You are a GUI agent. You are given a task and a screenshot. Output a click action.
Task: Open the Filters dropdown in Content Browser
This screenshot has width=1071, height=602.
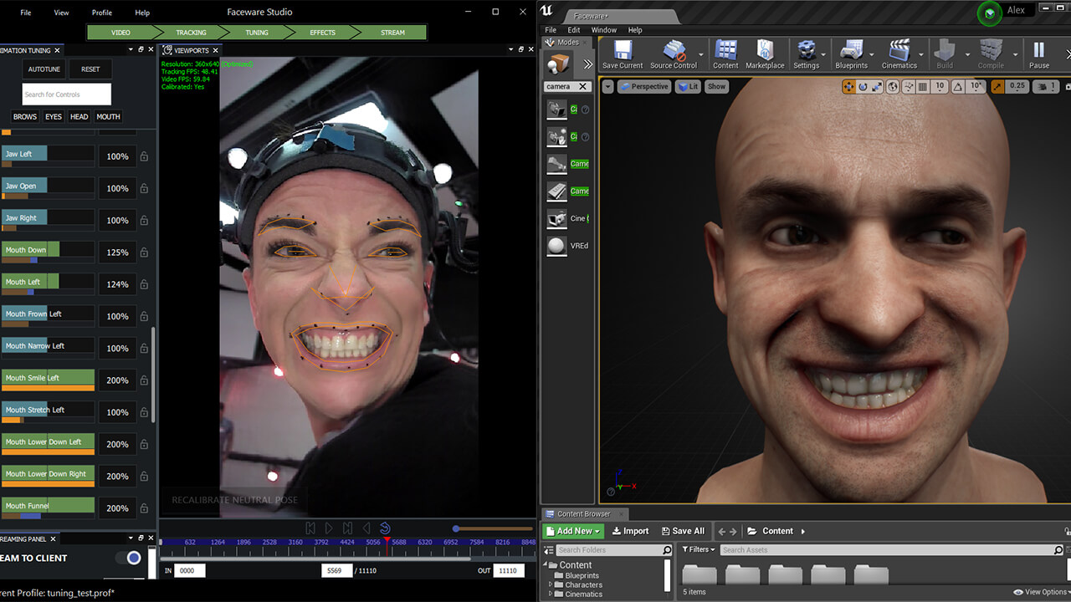click(699, 549)
